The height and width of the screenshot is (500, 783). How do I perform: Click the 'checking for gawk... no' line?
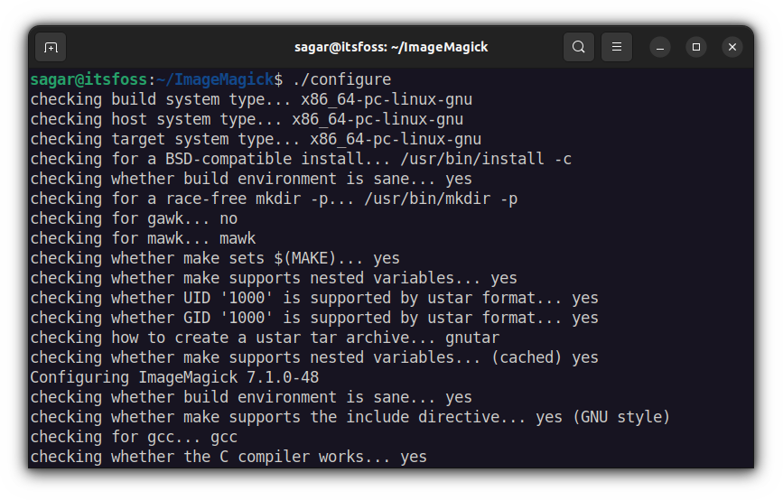[x=134, y=218]
